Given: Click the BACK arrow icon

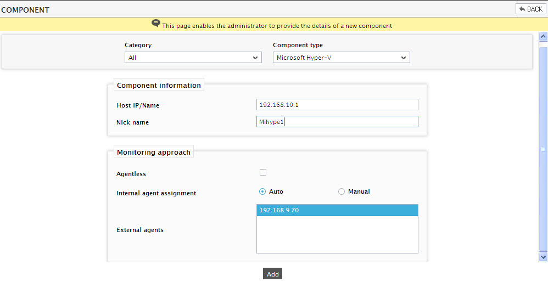Looking at the screenshot, I should tap(523, 9).
